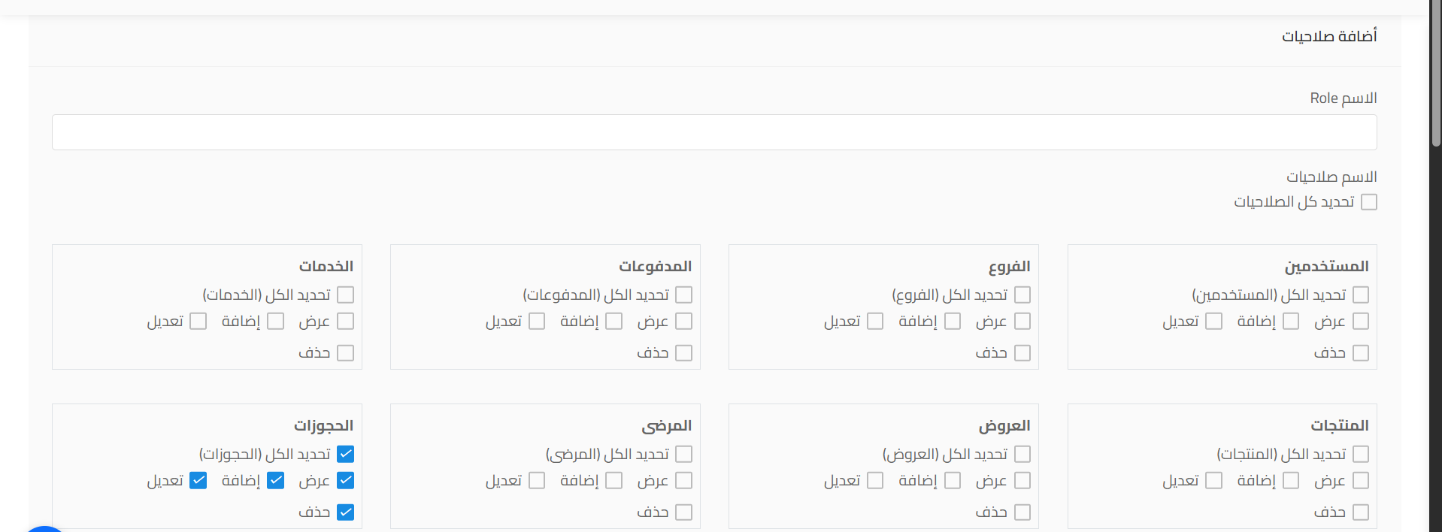This screenshot has height=532, width=1442.
Task: Enable 'تعديل' permission for الفروع
Action: click(874, 321)
